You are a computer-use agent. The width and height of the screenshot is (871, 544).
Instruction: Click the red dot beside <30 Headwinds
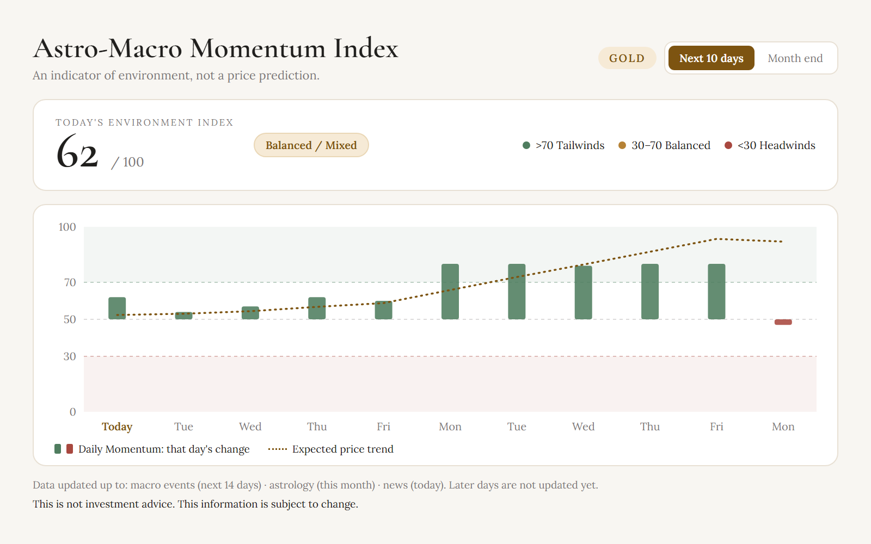click(x=728, y=145)
